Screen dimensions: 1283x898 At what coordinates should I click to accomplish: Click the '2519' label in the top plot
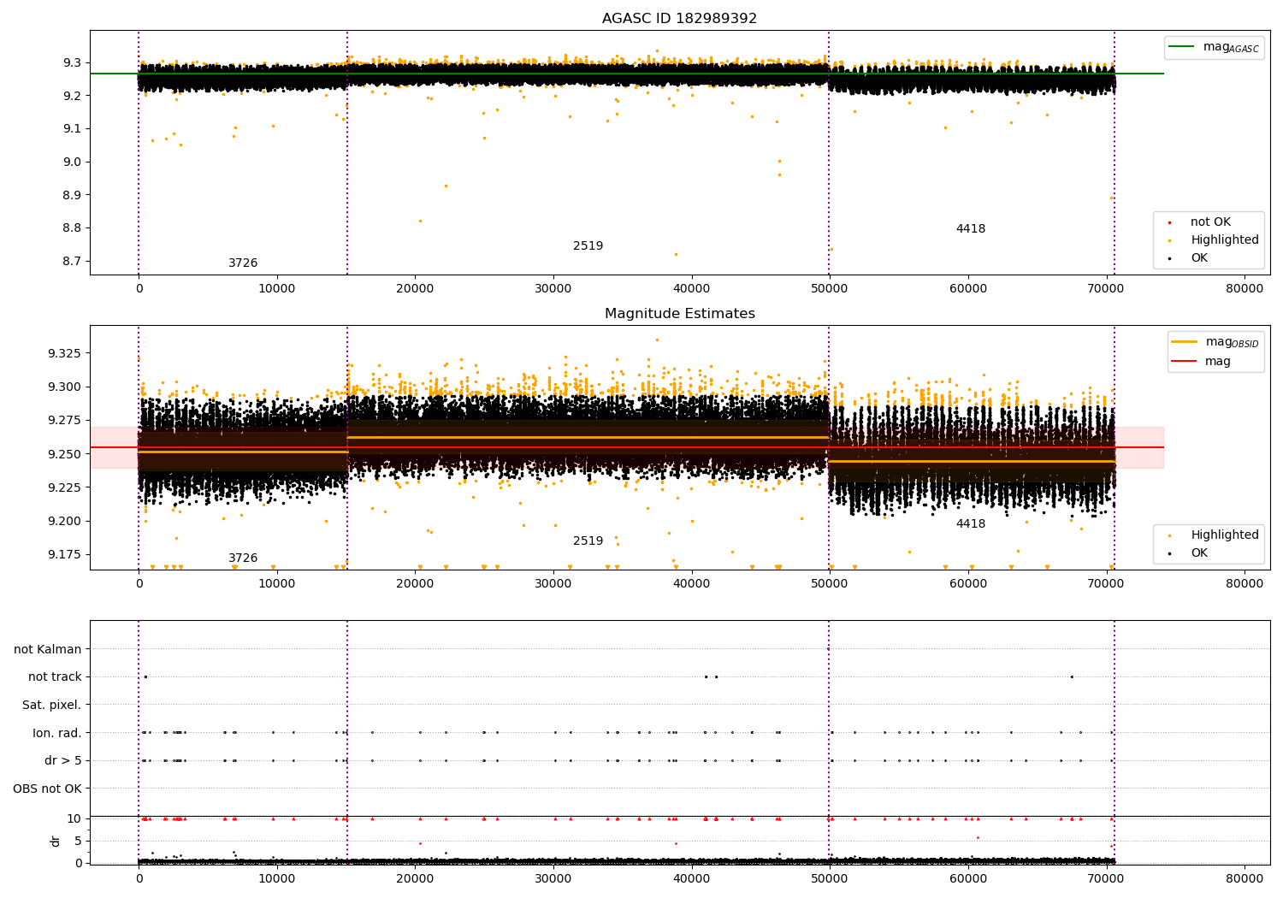click(x=588, y=246)
